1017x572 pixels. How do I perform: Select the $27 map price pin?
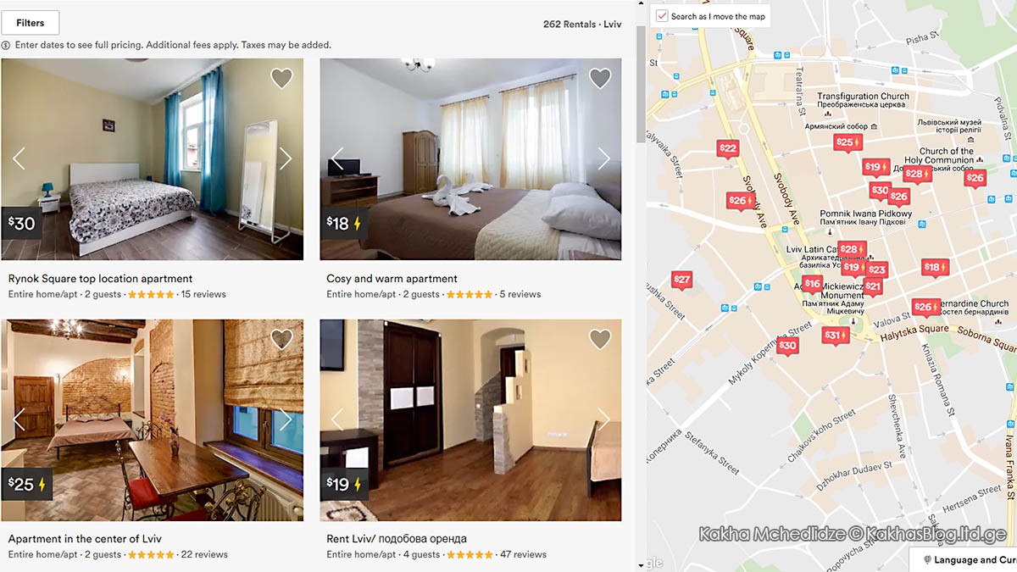[681, 280]
